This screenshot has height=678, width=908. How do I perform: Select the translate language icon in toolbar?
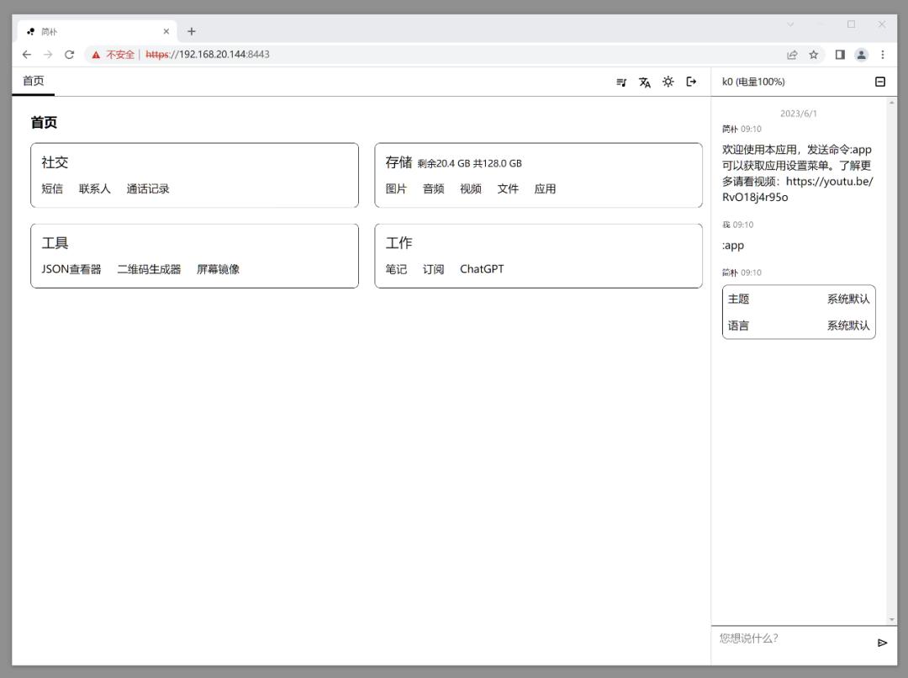point(645,82)
